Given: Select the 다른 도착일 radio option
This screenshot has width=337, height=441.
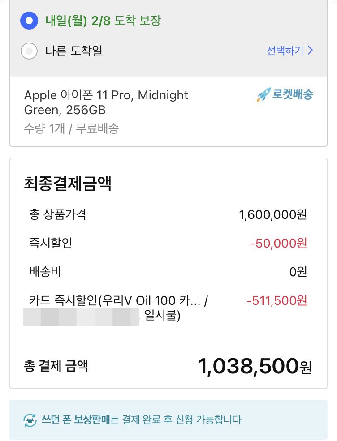Looking at the screenshot, I should (29, 51).
